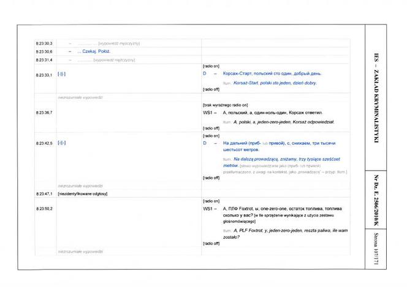The image size is (407, 288).
Task: Click the 'IES – ZAKŁAD KRYMINALISTYKI' side header
Action: [x=376, y=98]
